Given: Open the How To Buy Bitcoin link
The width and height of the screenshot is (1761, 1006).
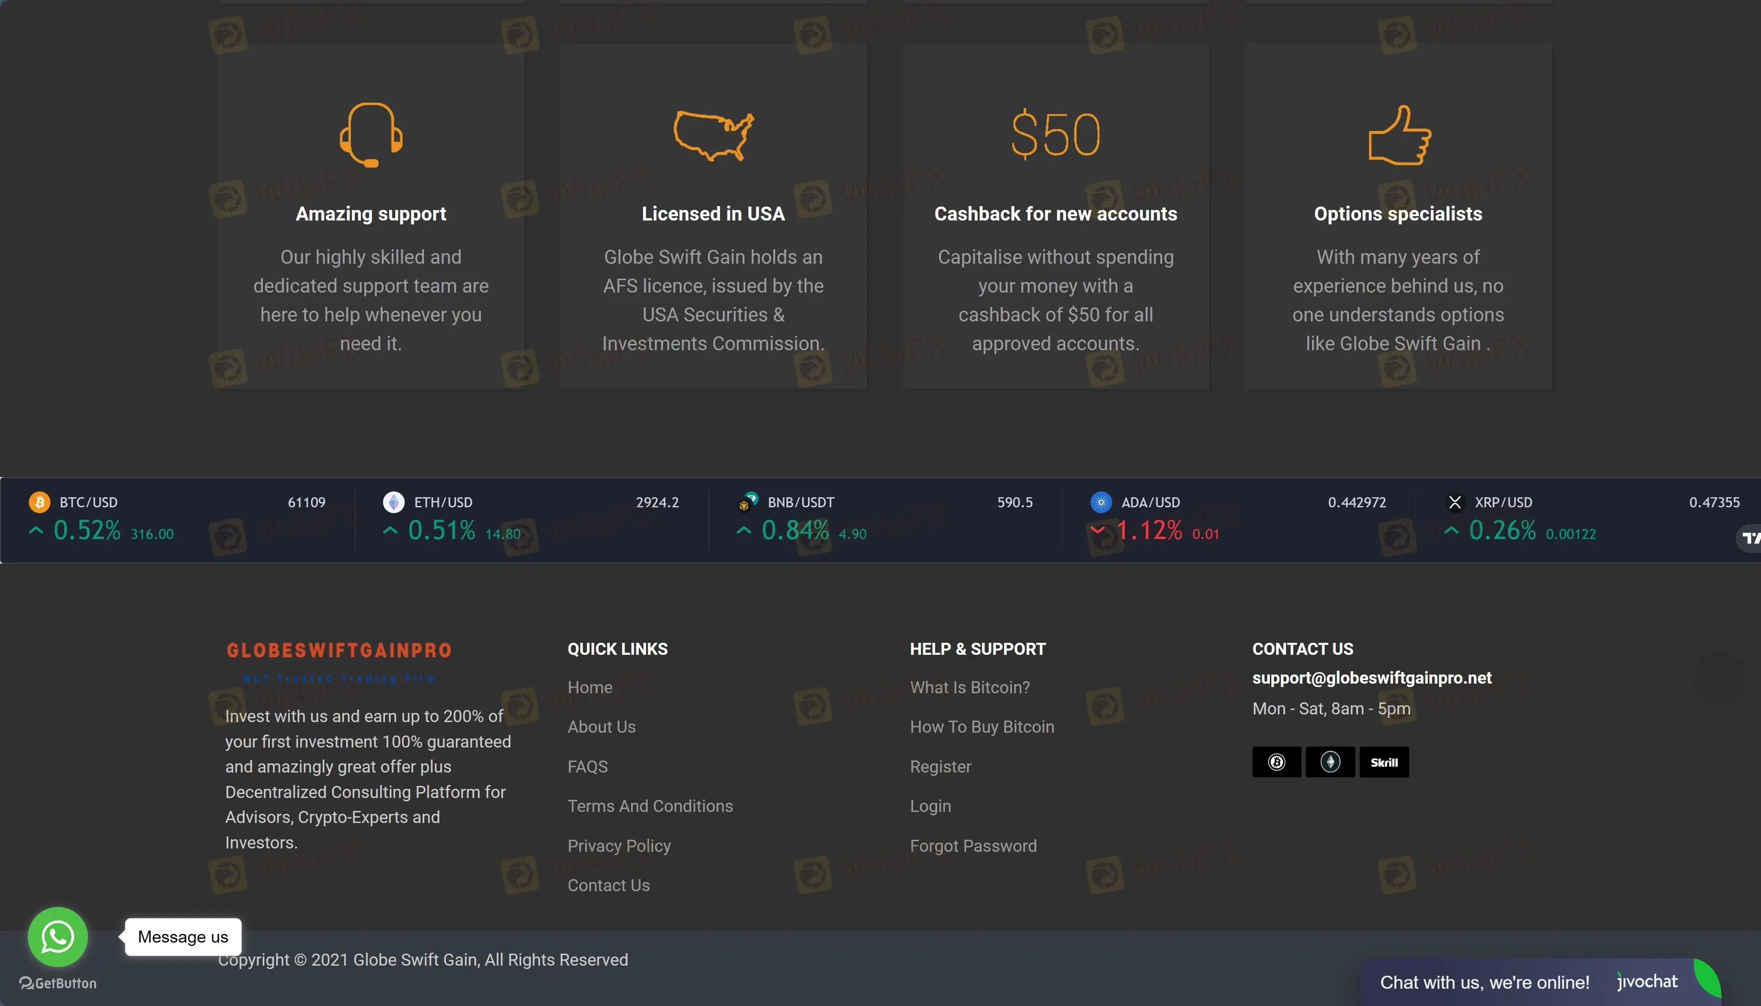Looking at the screenshot, I should tap(981, 727).
